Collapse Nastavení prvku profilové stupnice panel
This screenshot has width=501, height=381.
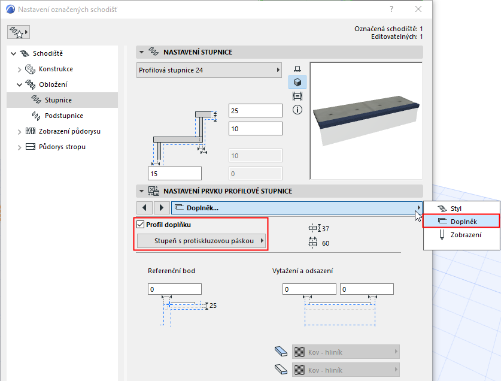[x=141, y=191]
